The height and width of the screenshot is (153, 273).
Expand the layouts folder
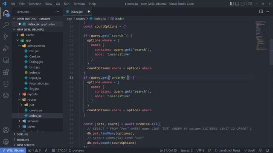coord(38,94)
